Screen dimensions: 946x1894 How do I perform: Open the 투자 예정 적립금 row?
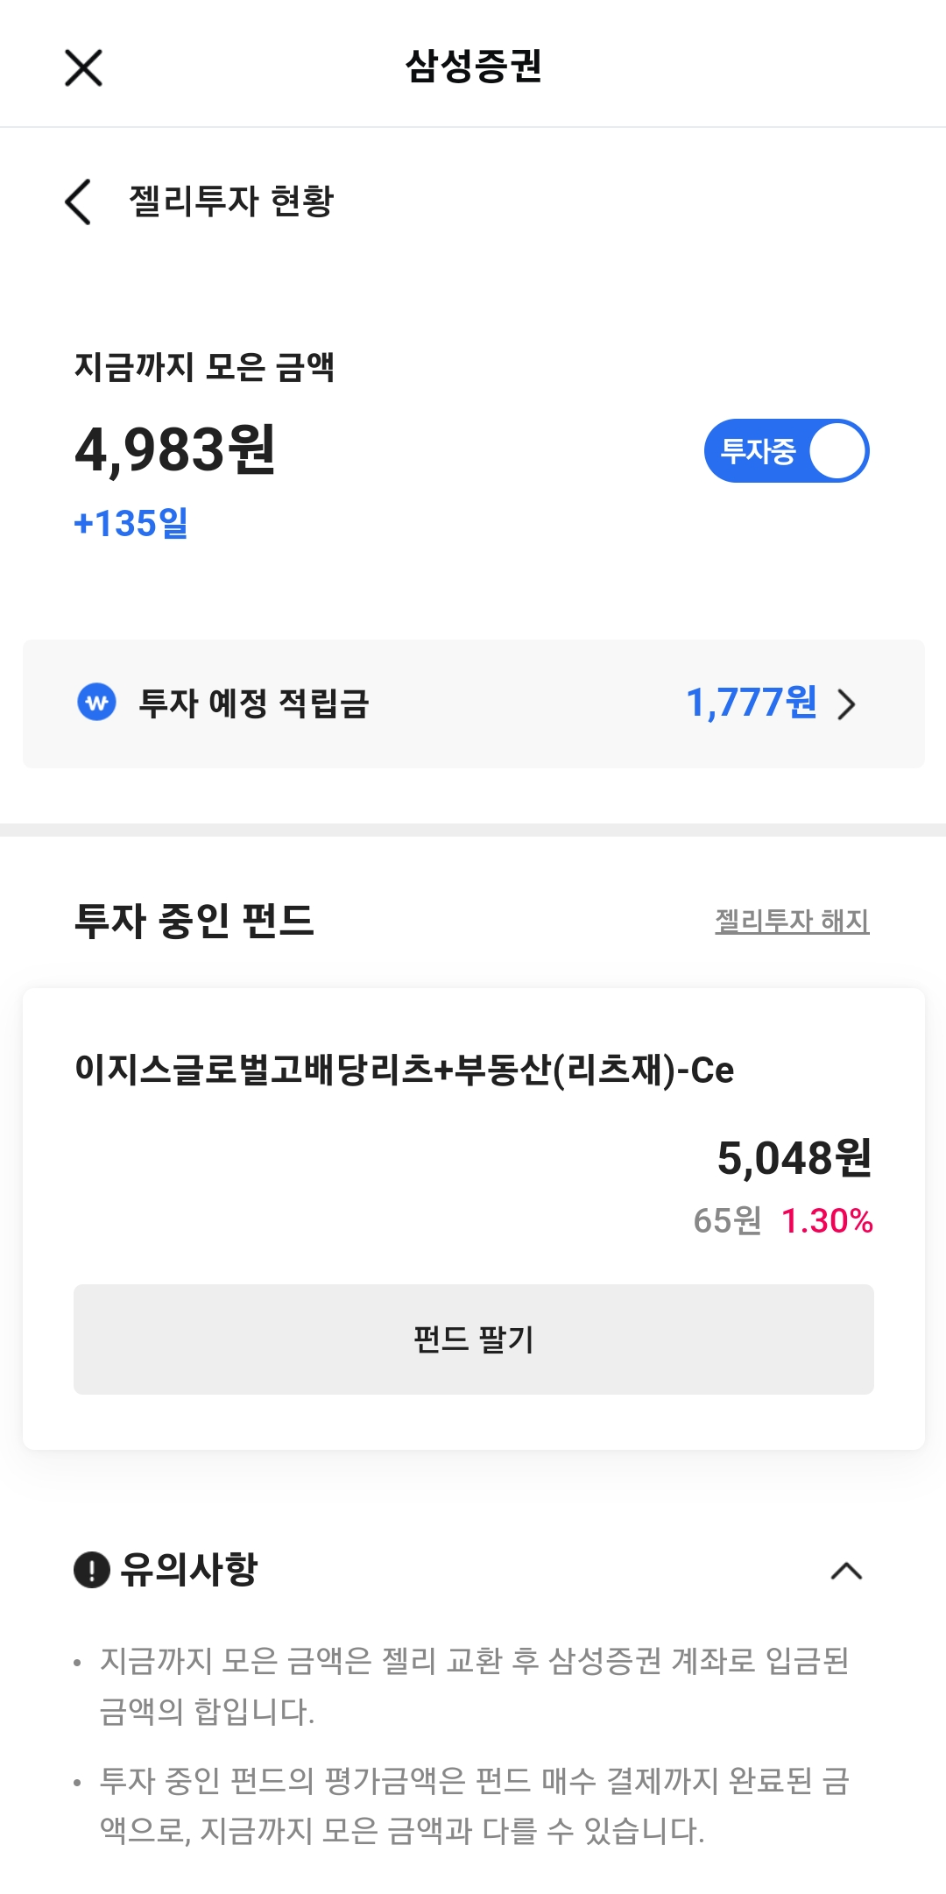click(x=473, y=703)
